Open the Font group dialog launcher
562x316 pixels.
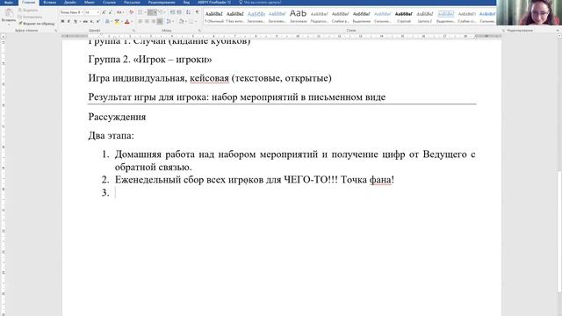(133, 31)
